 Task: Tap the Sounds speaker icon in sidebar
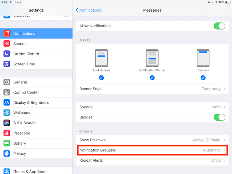pos(7,43)
